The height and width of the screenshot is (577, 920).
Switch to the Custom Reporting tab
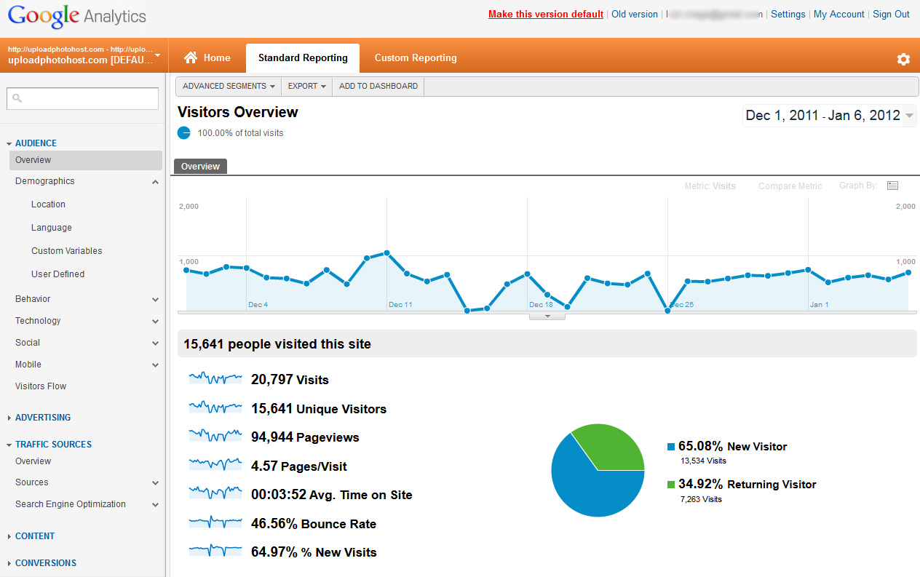click(x=416, y=58)
